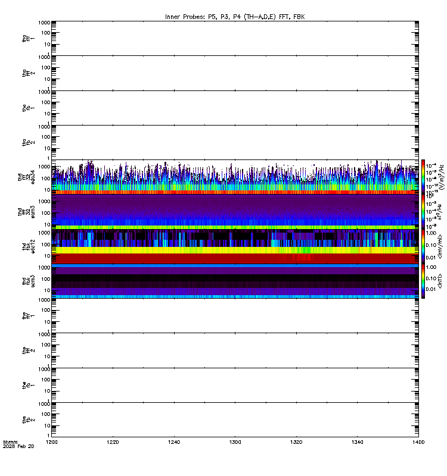Click the thd fbk scm3 filter bank panel

[x=235, y=281]
